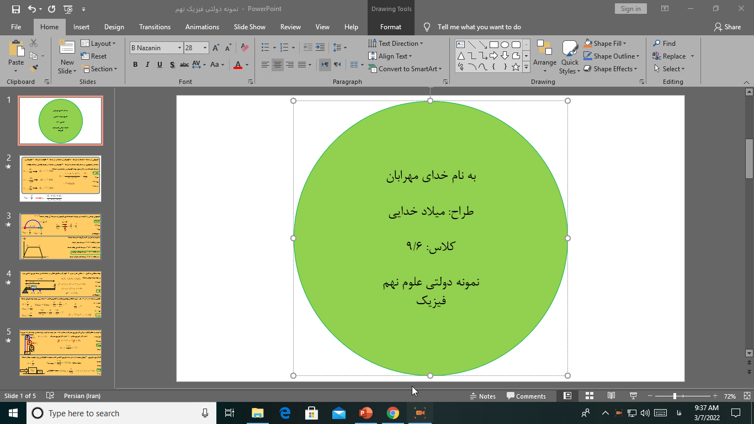Viewport: 754px width, 424px height.
Task: Toggle Bold formatting
Action: point(135,65)
